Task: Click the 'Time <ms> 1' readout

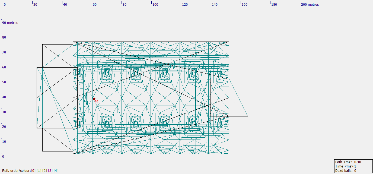Action: pos(346,166)
